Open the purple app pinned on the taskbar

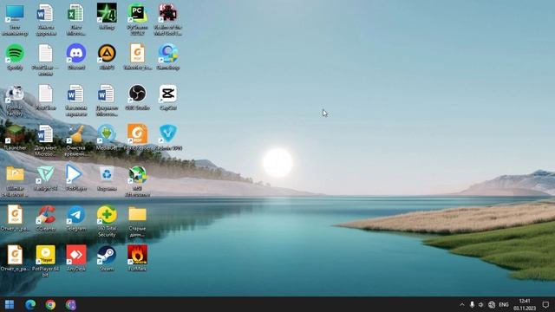[x=71, y=304]
